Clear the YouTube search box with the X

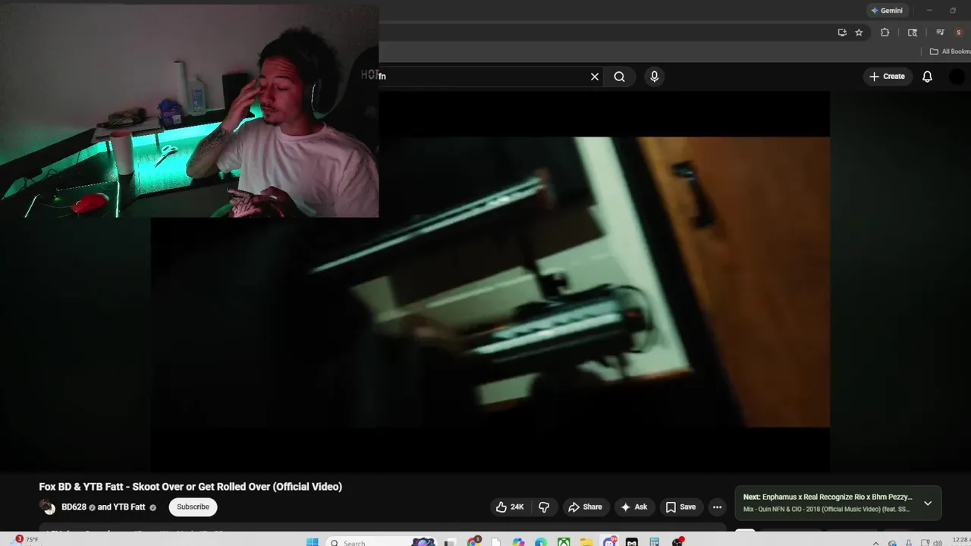point(595,77)
